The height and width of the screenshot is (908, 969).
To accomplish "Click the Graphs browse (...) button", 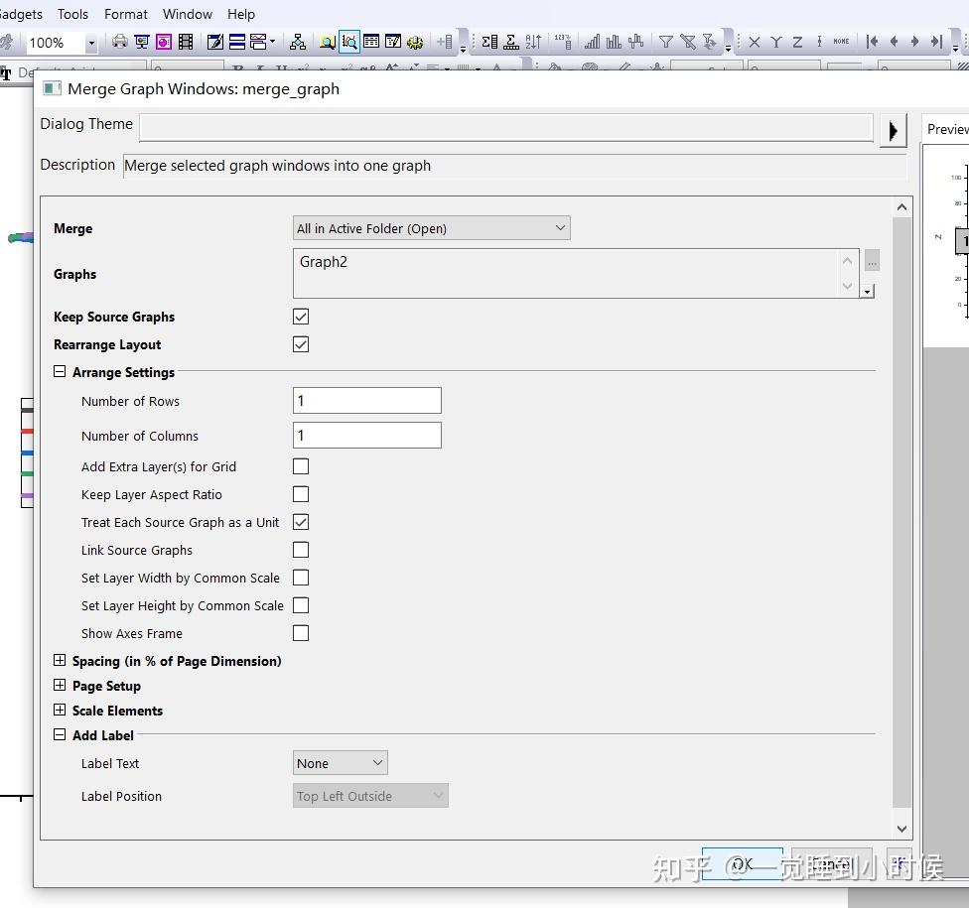I will 872,260.
